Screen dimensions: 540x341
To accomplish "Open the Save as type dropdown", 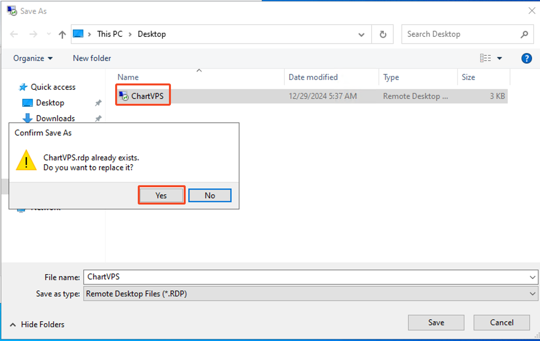I will [x=532, y=294].
